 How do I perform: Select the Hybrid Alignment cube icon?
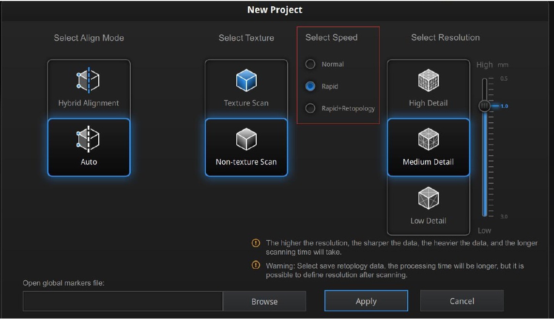(89, 81)
